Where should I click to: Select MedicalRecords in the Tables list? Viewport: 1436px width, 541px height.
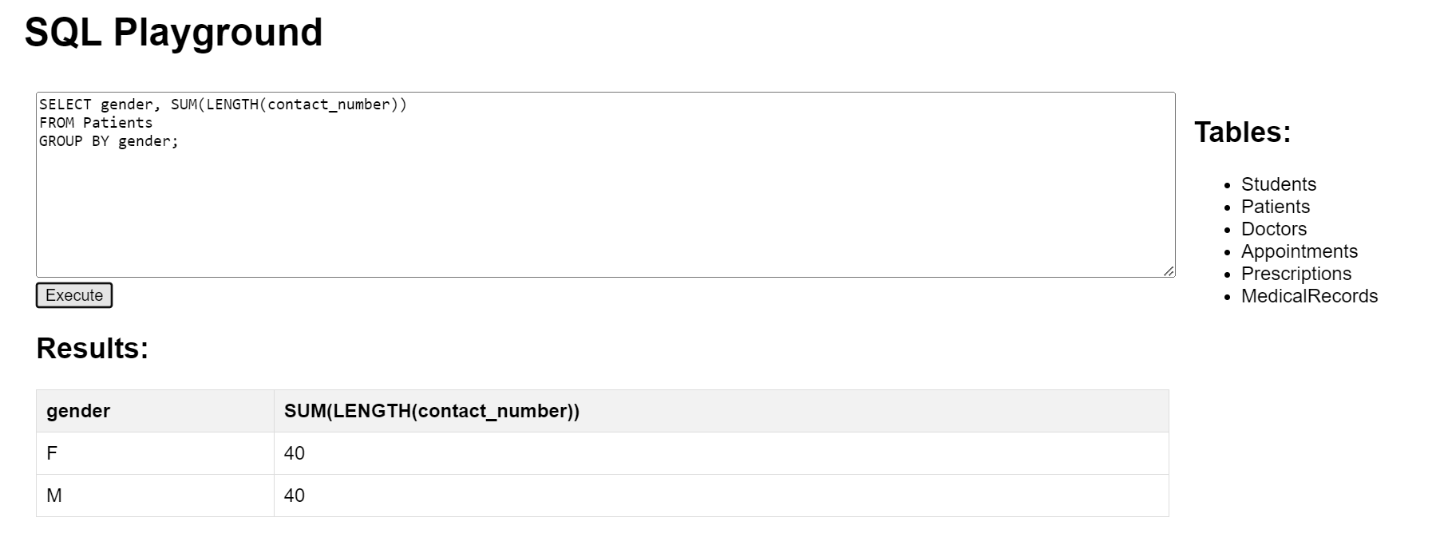click(1309, 296)
